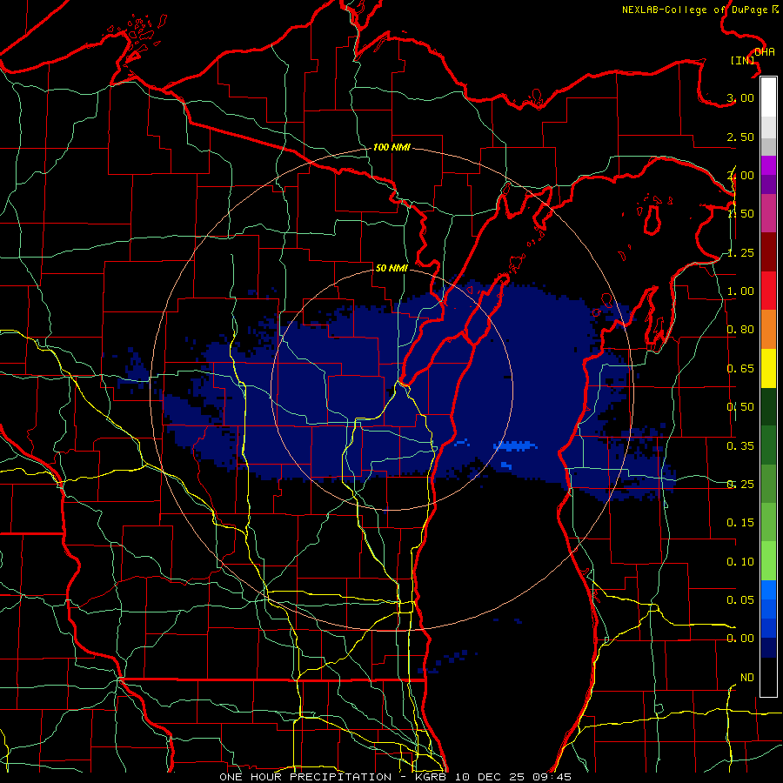The image size is (783, 783).
Task: Pick the white swatch at legend top
Action: click(x=768, y=97)
